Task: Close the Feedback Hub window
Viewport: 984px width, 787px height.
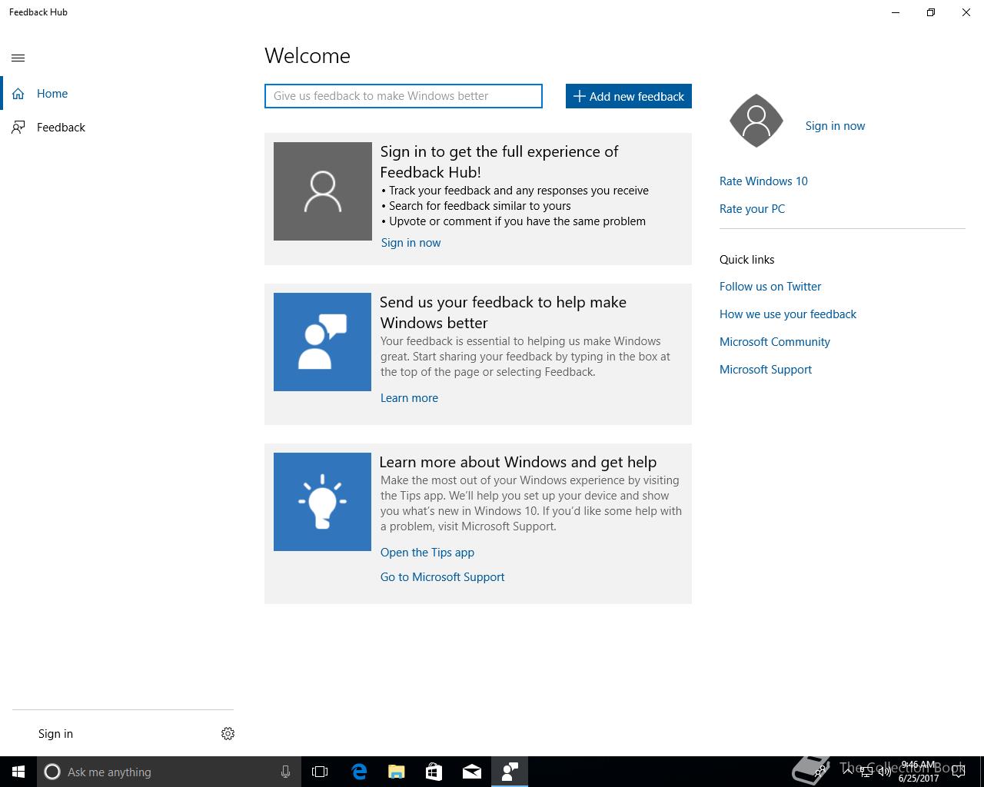Action: (966, 12)
